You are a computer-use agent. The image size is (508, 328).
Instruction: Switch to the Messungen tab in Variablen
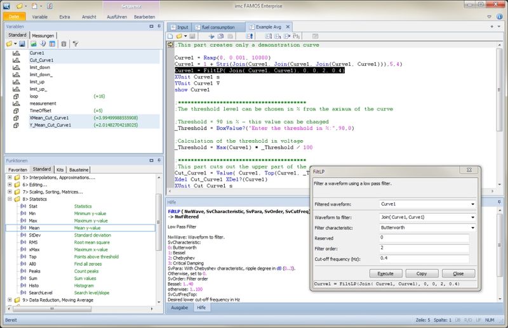coord(43,36)
